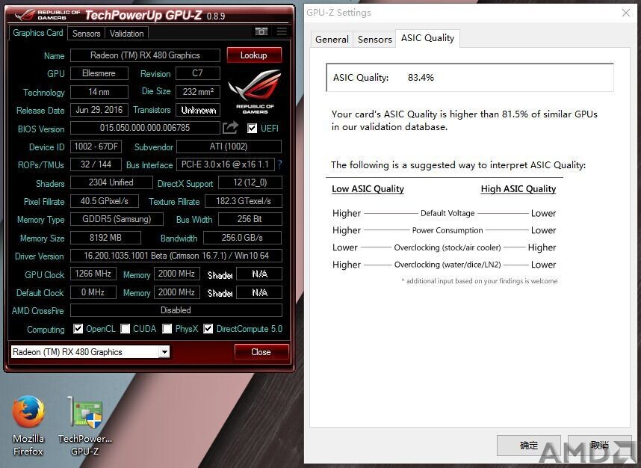Click the Default Clock row's Memory field 2000 MHz

tap(176, 292)
